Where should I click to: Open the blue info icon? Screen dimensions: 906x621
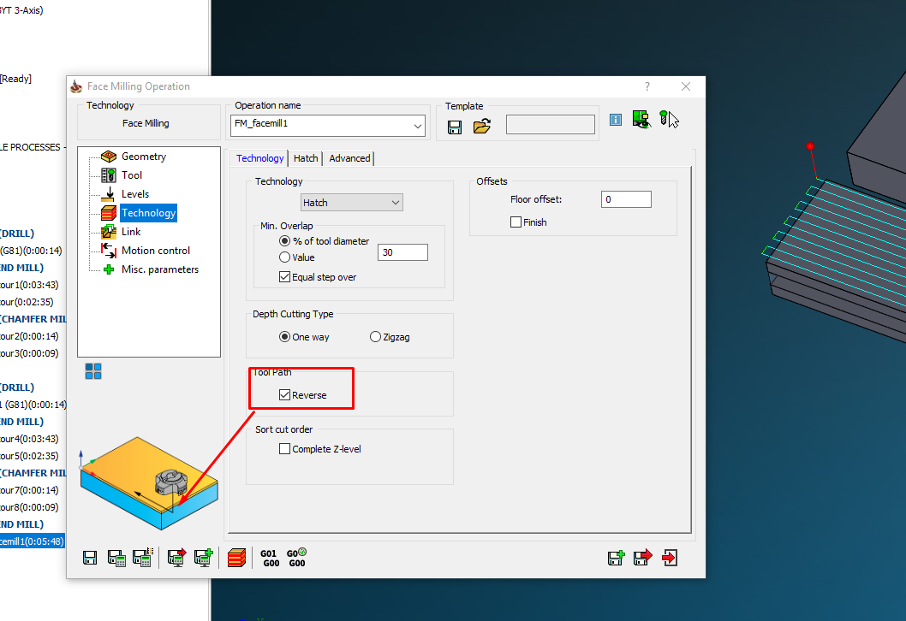pos(616,120)
